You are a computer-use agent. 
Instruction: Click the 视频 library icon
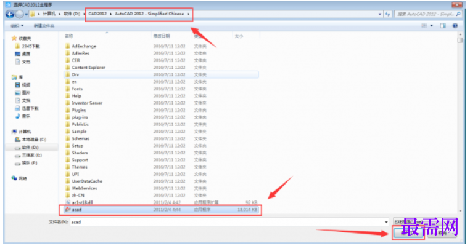coord(17,85)
